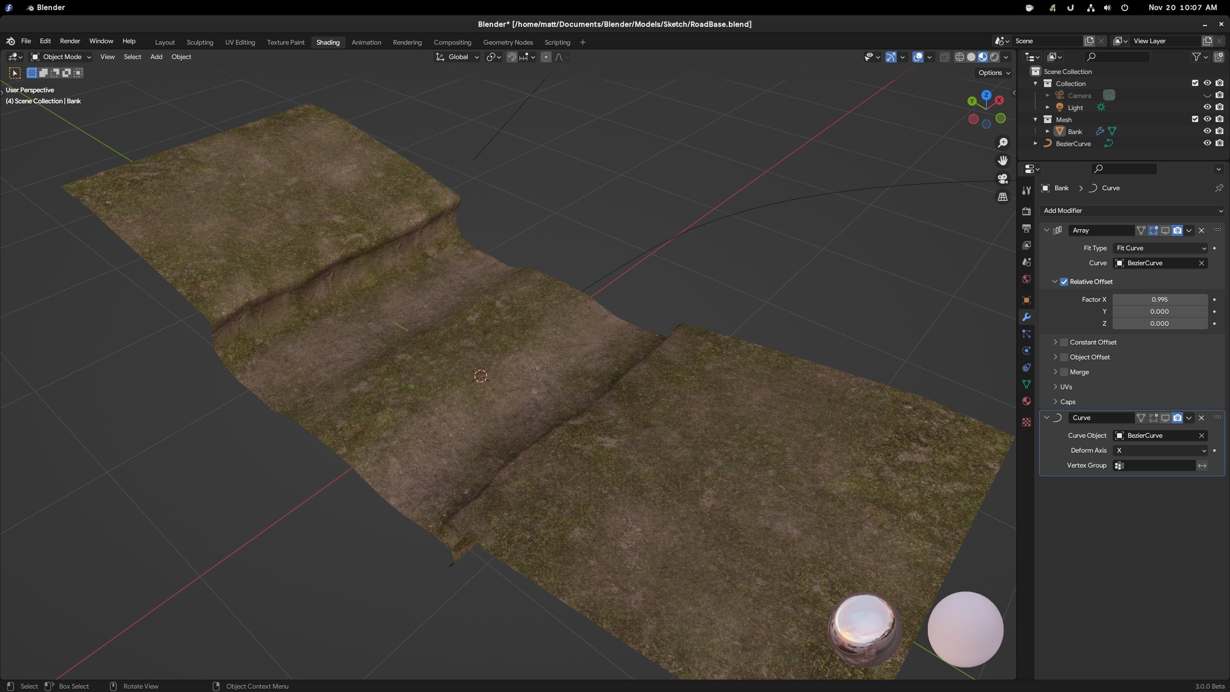
Task: Clear the Curve Object BezierCurve field
Action: pos(1201,435)
